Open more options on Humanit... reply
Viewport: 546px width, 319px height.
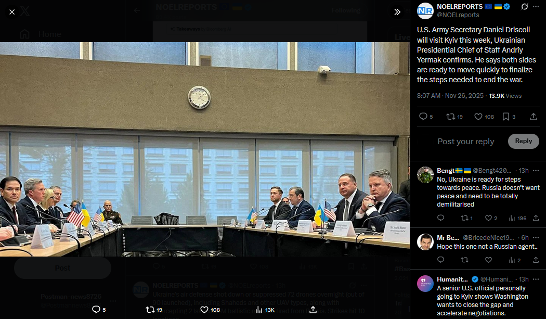[x=536, y=279]
